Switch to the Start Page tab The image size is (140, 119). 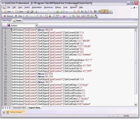pos(7,20)
